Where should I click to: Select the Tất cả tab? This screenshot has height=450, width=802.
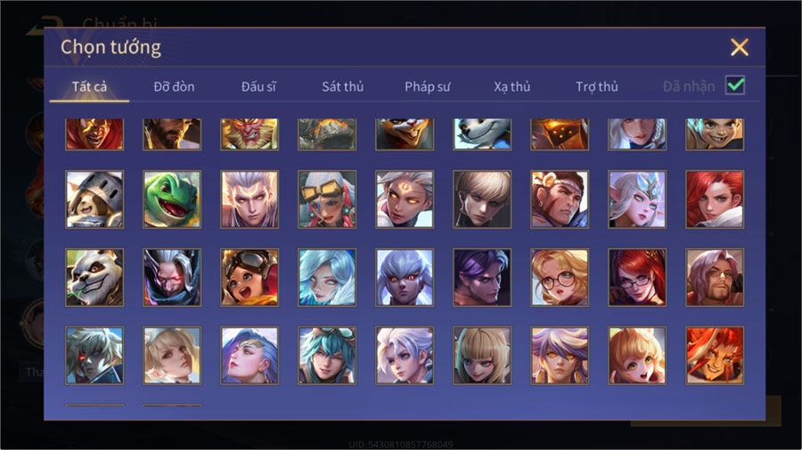coord(89,87)
